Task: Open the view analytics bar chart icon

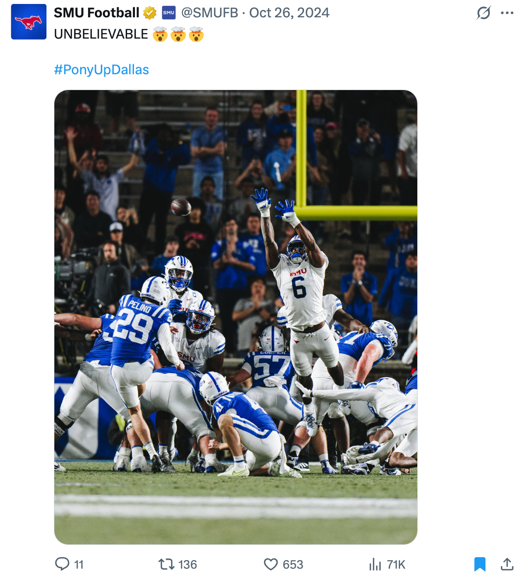Action: pyautogui.click(x=375, y=564)
